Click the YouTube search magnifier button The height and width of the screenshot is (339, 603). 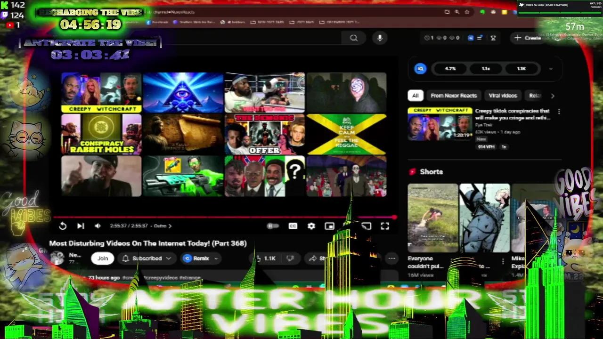point(354,38)
